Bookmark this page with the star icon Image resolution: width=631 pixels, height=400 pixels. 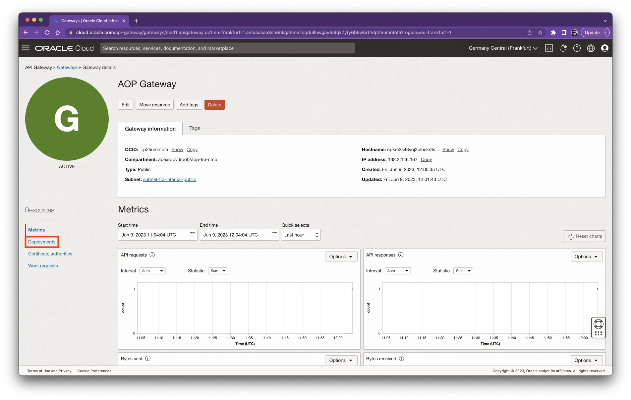coord(540,32)
